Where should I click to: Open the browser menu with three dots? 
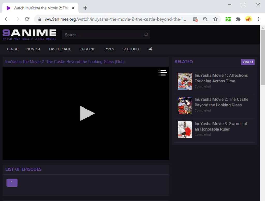(258, 19)
